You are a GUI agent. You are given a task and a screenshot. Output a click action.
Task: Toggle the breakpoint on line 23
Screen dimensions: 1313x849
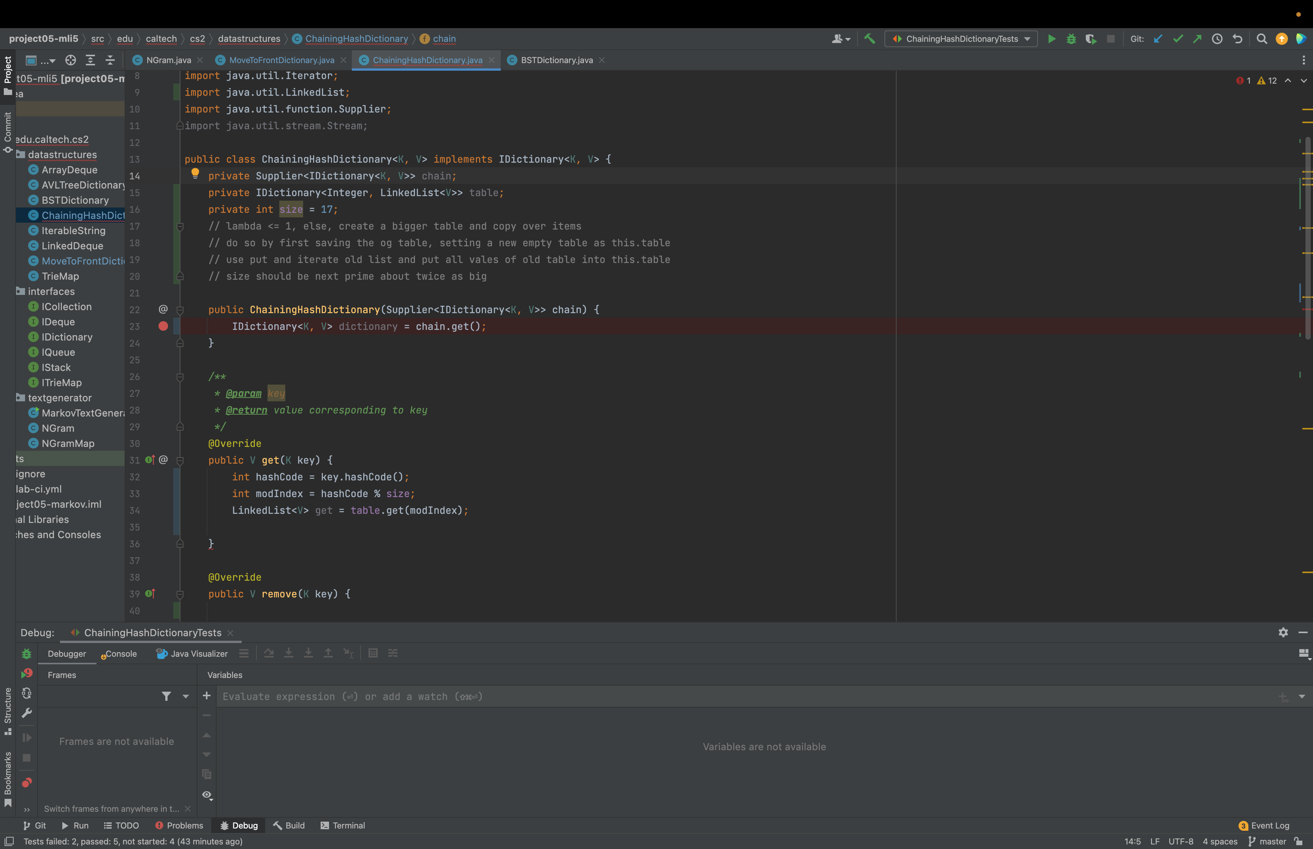tap(163, 326)
